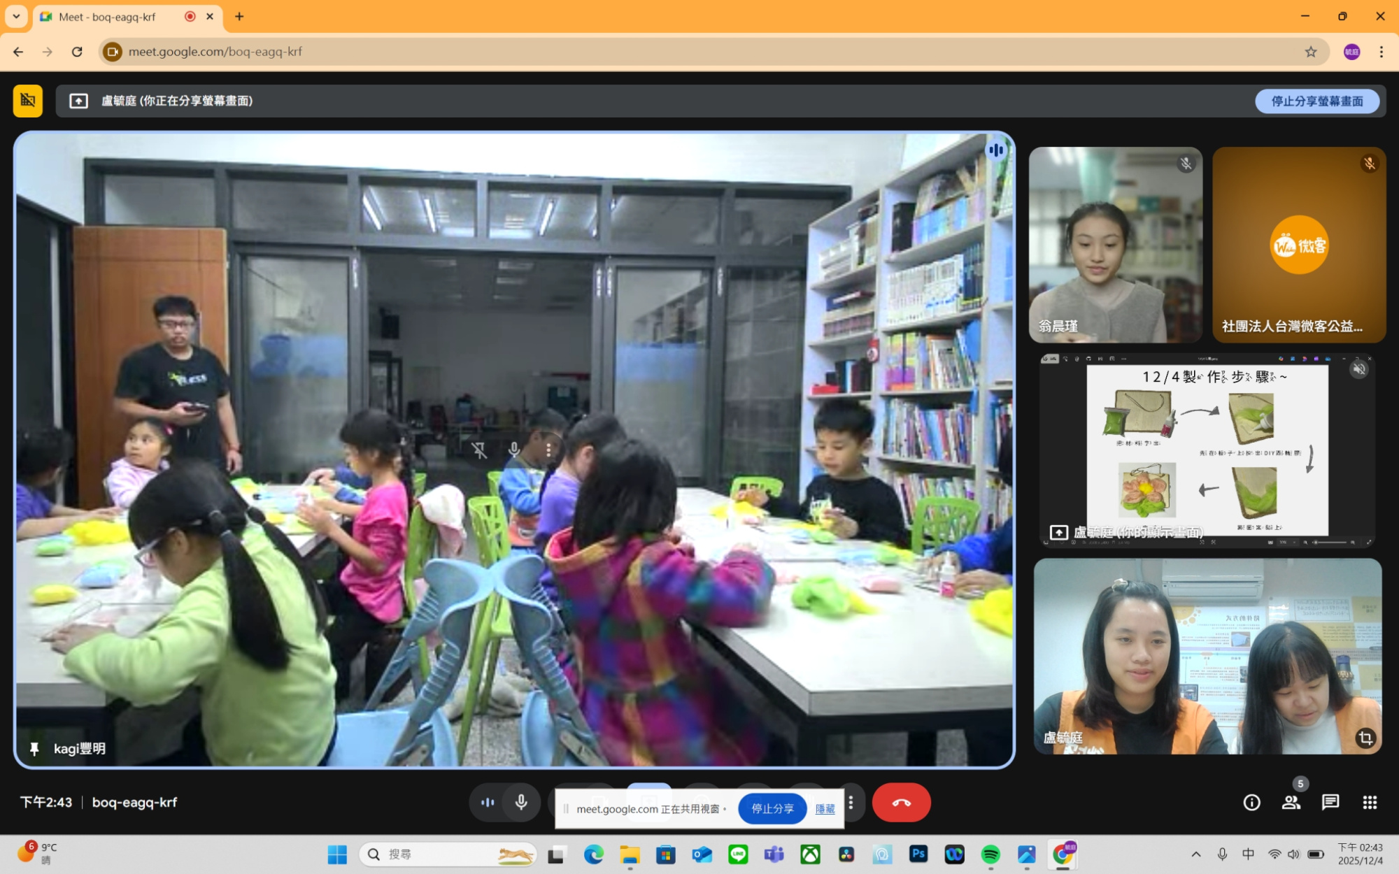Viewport: 1399px width, 874px height.
Task: Unpin the kagi豐明 tile via the overlay pin icon
Action: [479, 450]
